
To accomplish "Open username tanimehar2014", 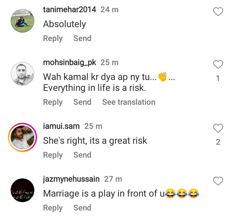I will pyautogui.click(x=69, y=10).
